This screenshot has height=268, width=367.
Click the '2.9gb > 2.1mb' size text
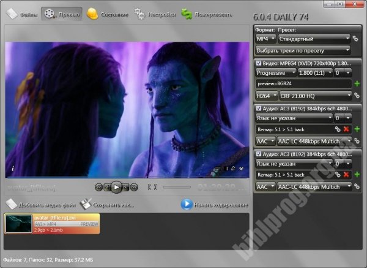[48, 230]
